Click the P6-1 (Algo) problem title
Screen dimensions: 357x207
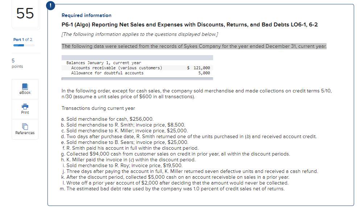coord(190,25)
